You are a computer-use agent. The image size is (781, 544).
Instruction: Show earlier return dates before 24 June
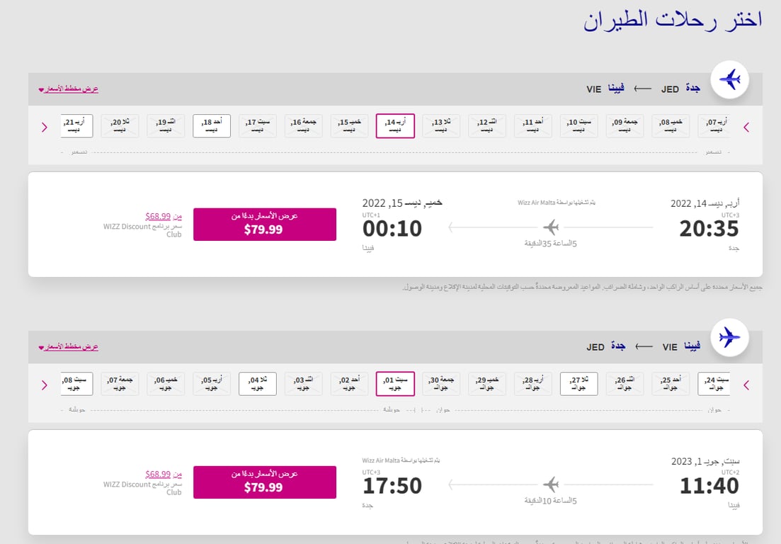point(746,385)
